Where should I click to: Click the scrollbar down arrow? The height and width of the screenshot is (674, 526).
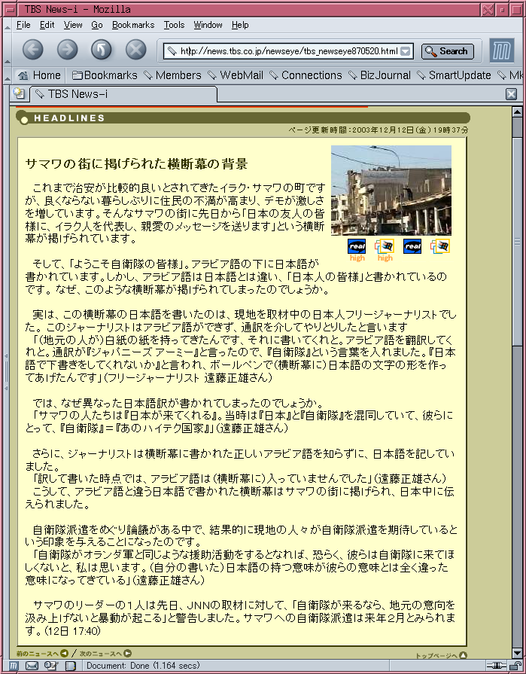point(518,654)
